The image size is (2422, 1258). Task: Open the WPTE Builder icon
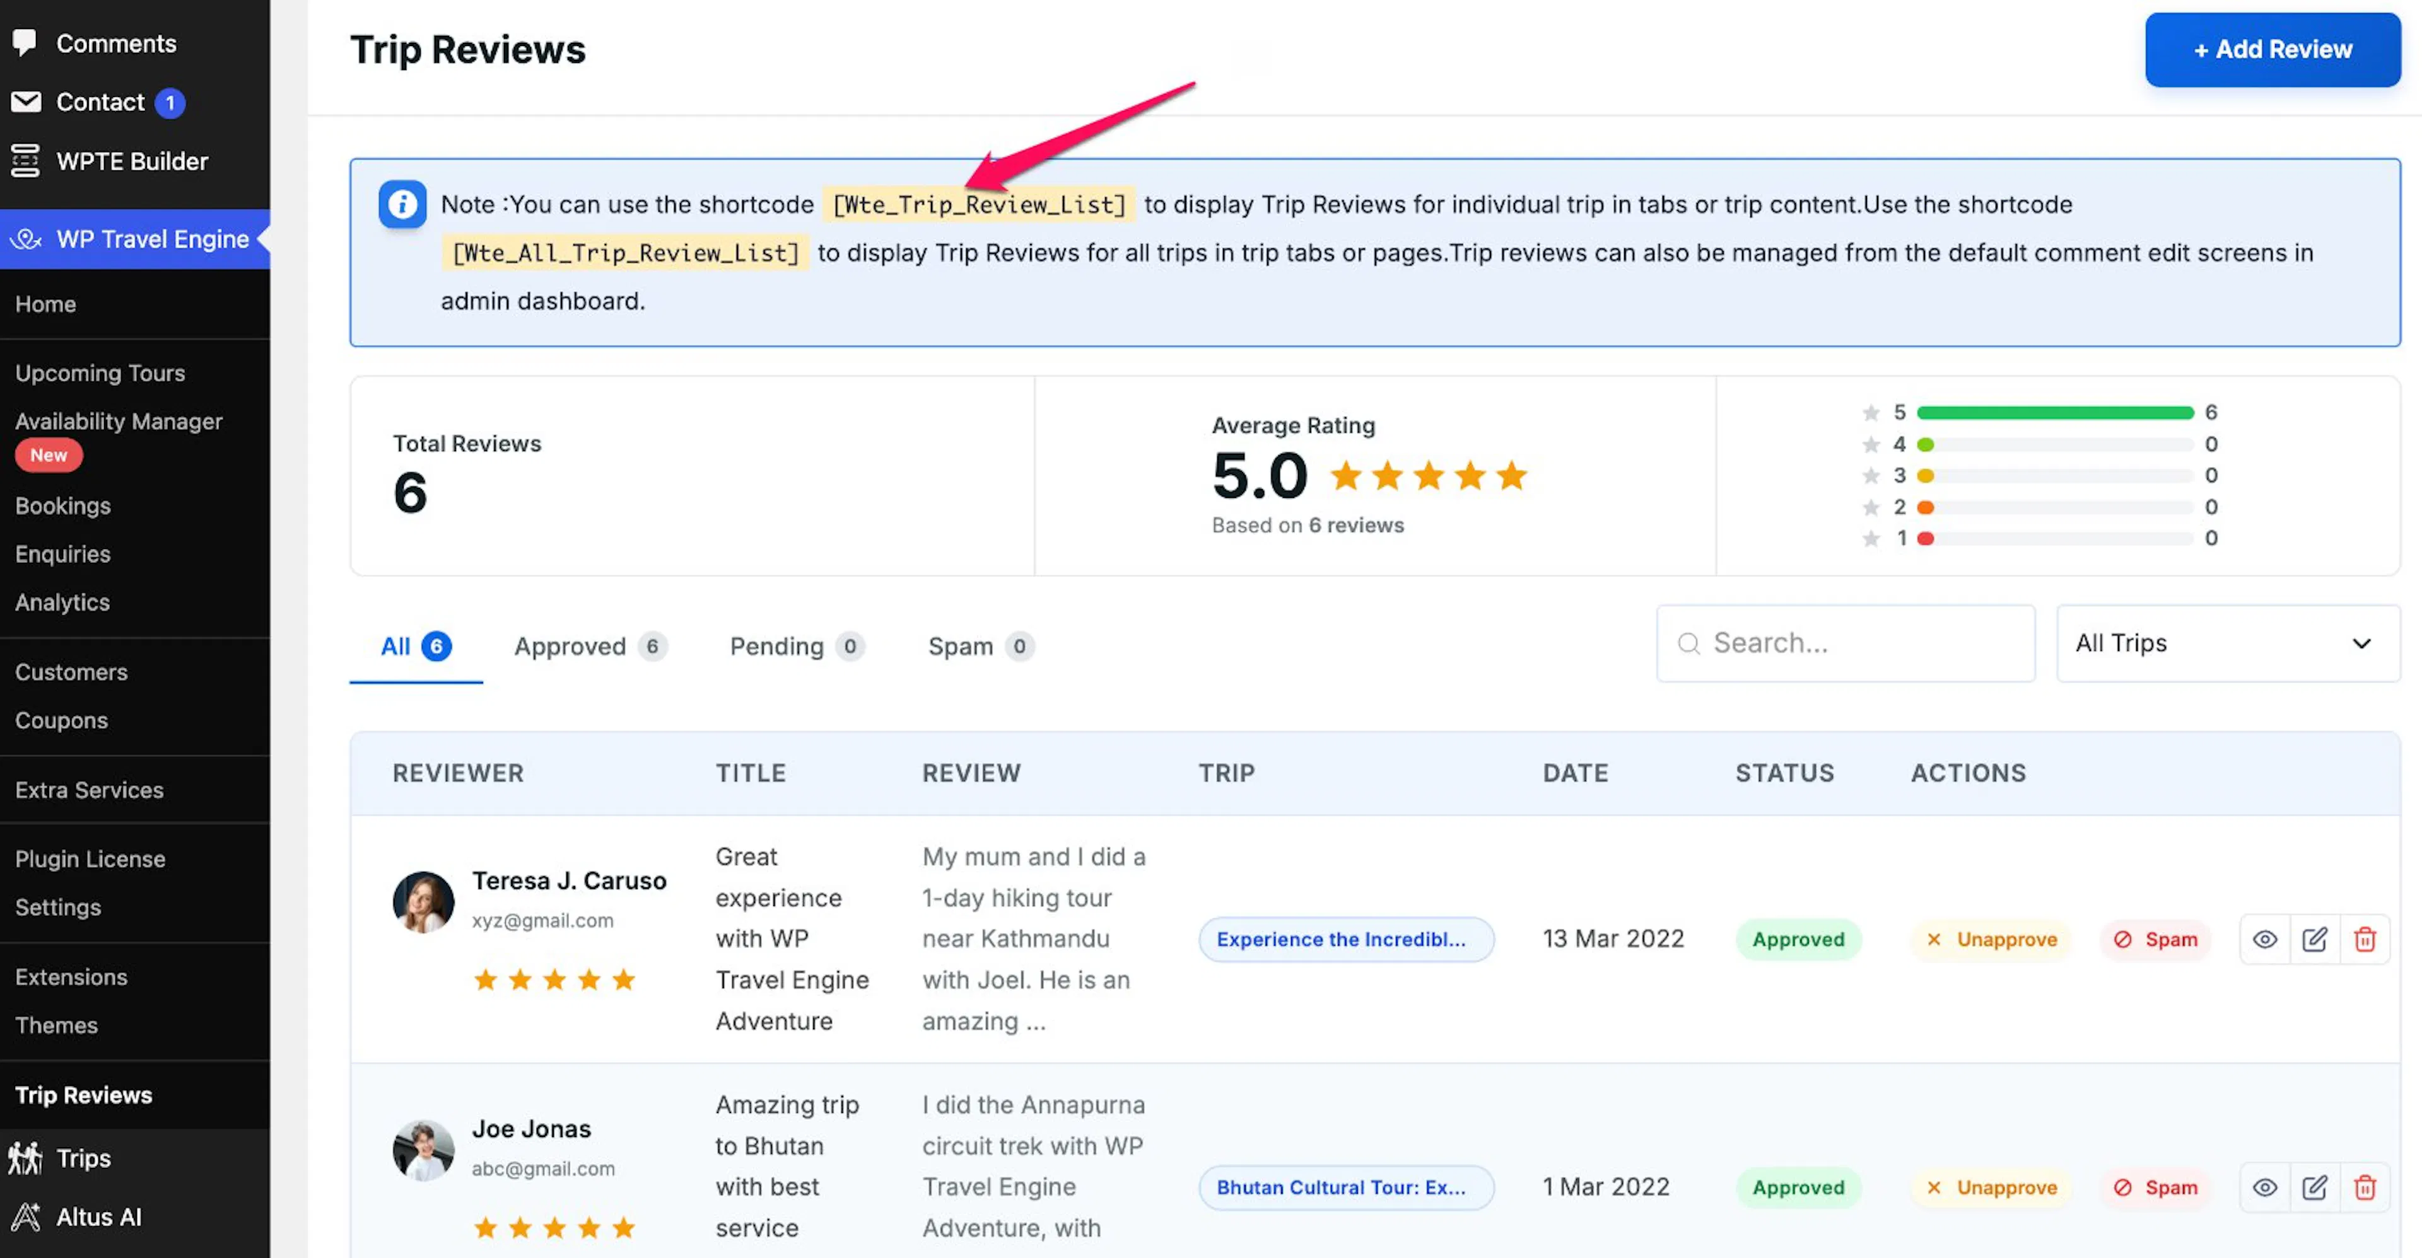25,161
